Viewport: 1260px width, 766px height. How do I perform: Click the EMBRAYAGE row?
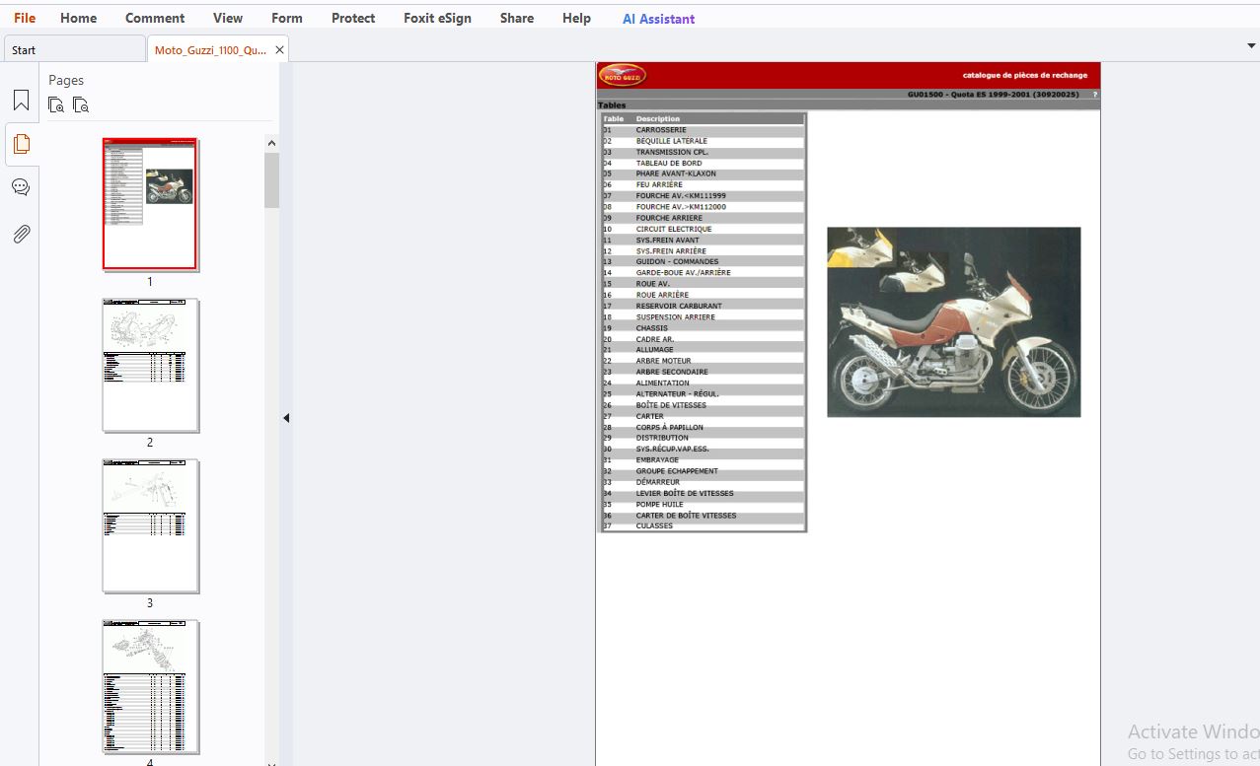coord(704,460)
